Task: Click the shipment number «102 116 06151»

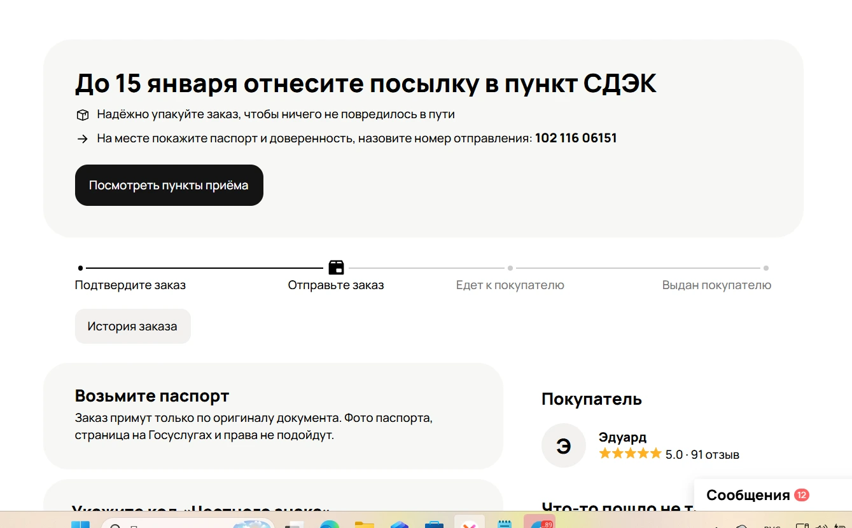Action: pos(576,138)
